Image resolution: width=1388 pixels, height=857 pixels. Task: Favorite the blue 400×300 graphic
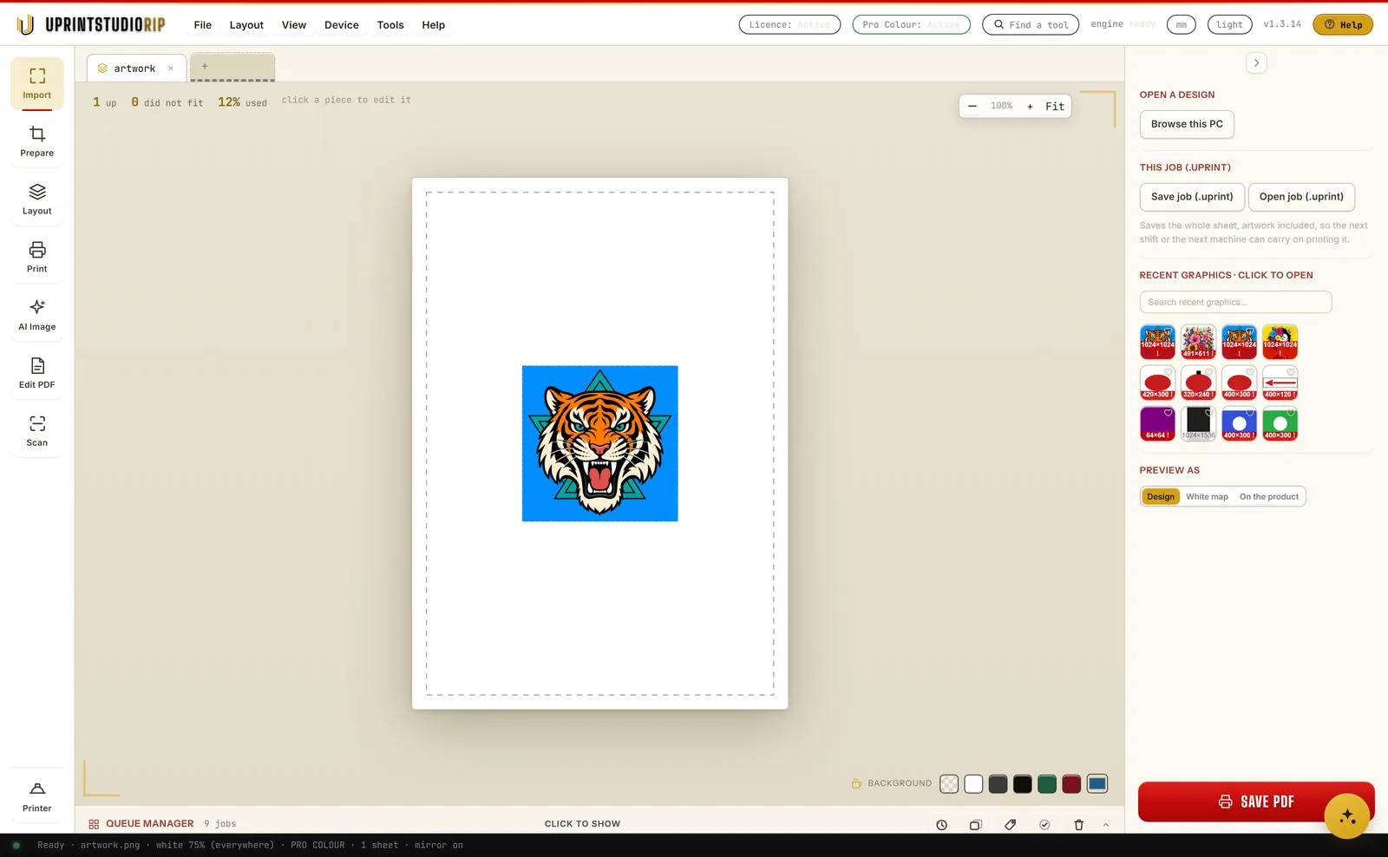pos(1250,412)
